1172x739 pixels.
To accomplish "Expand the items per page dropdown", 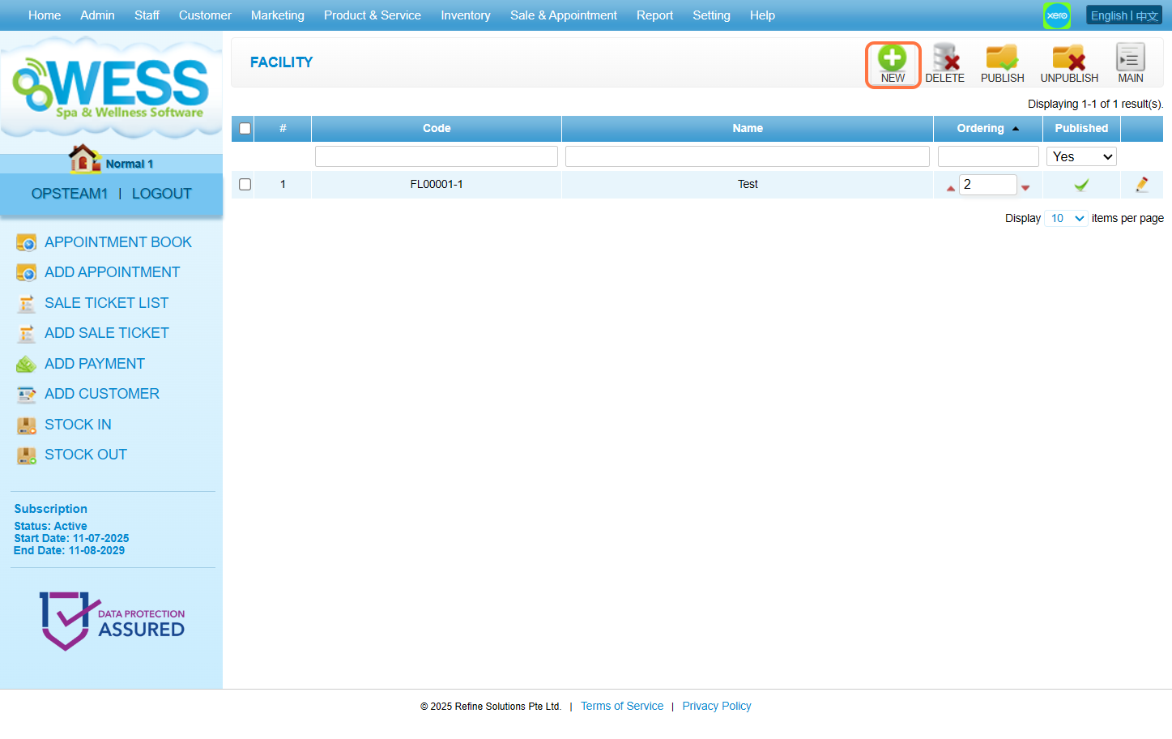I will point(1065,219).
